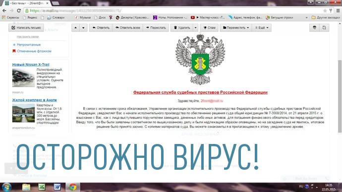
Task: Open Ещё more actions dropdown
Action: pyautogui.click(x=262, y=28)
